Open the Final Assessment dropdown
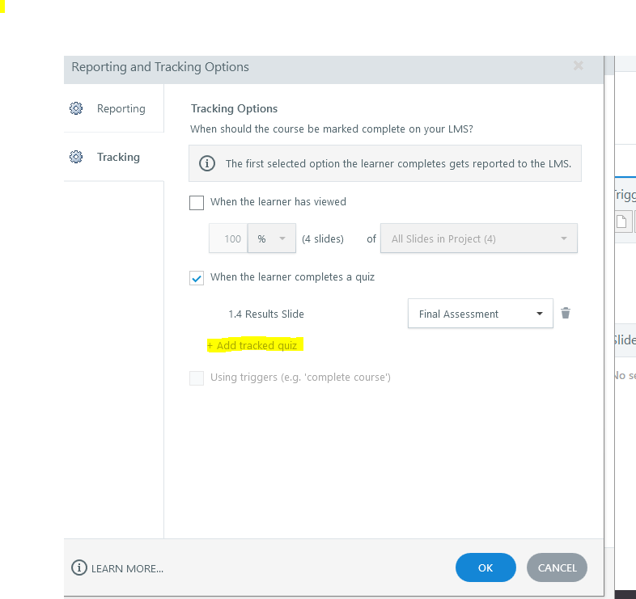636x599 pixels. coord(481,314)
